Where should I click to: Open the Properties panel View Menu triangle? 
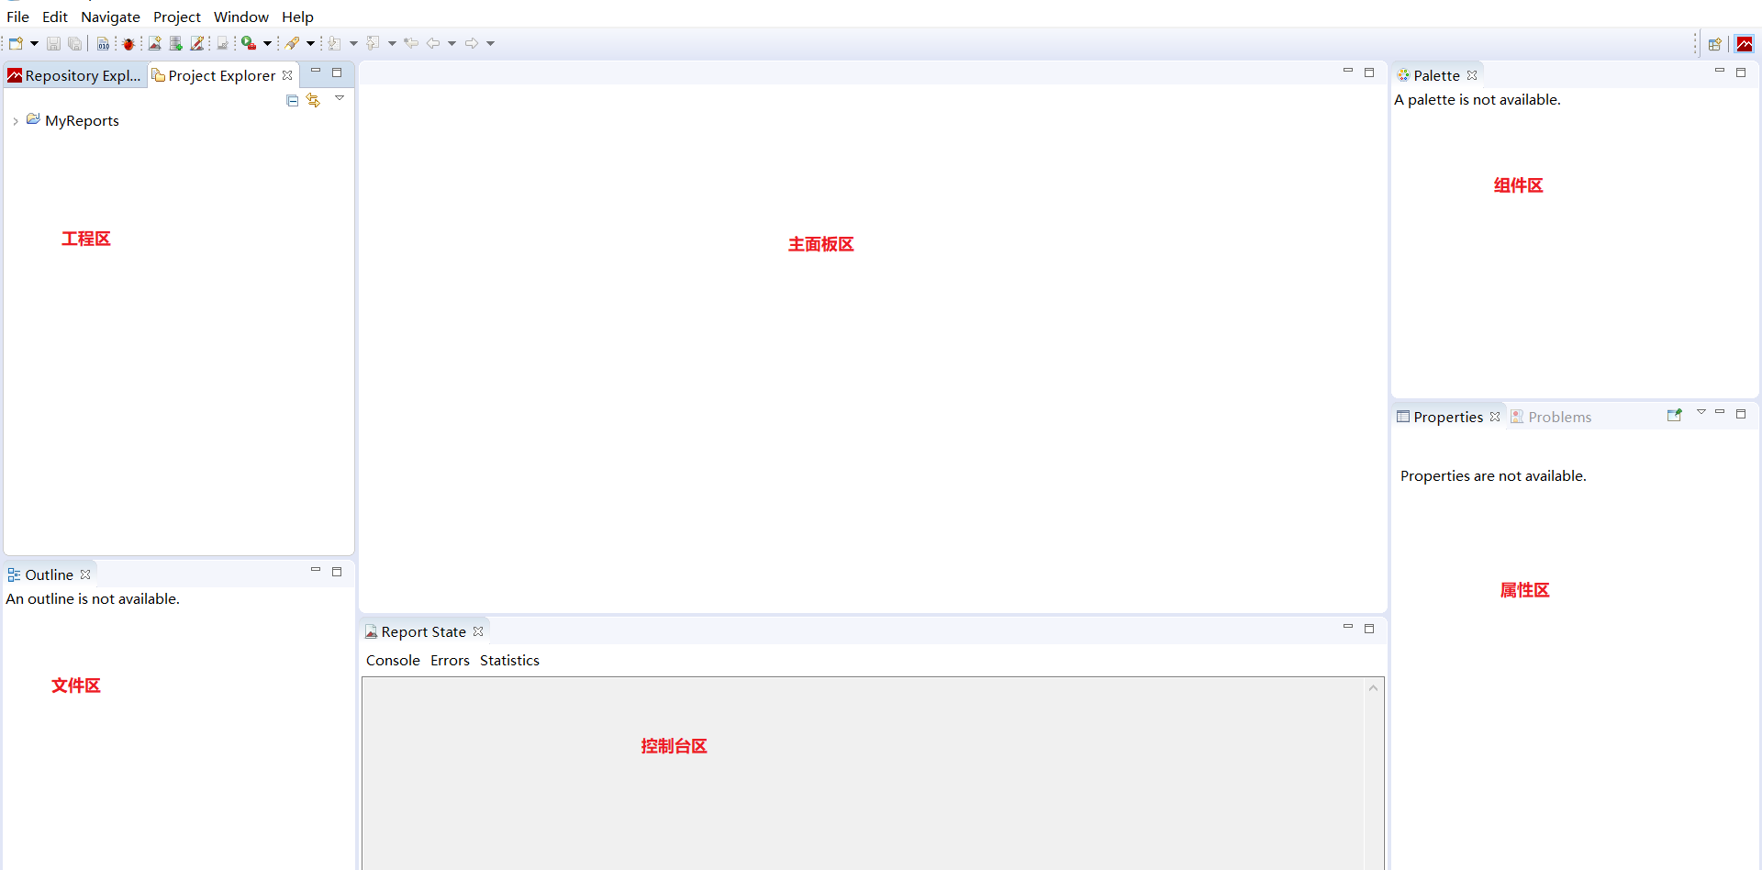1701,412
